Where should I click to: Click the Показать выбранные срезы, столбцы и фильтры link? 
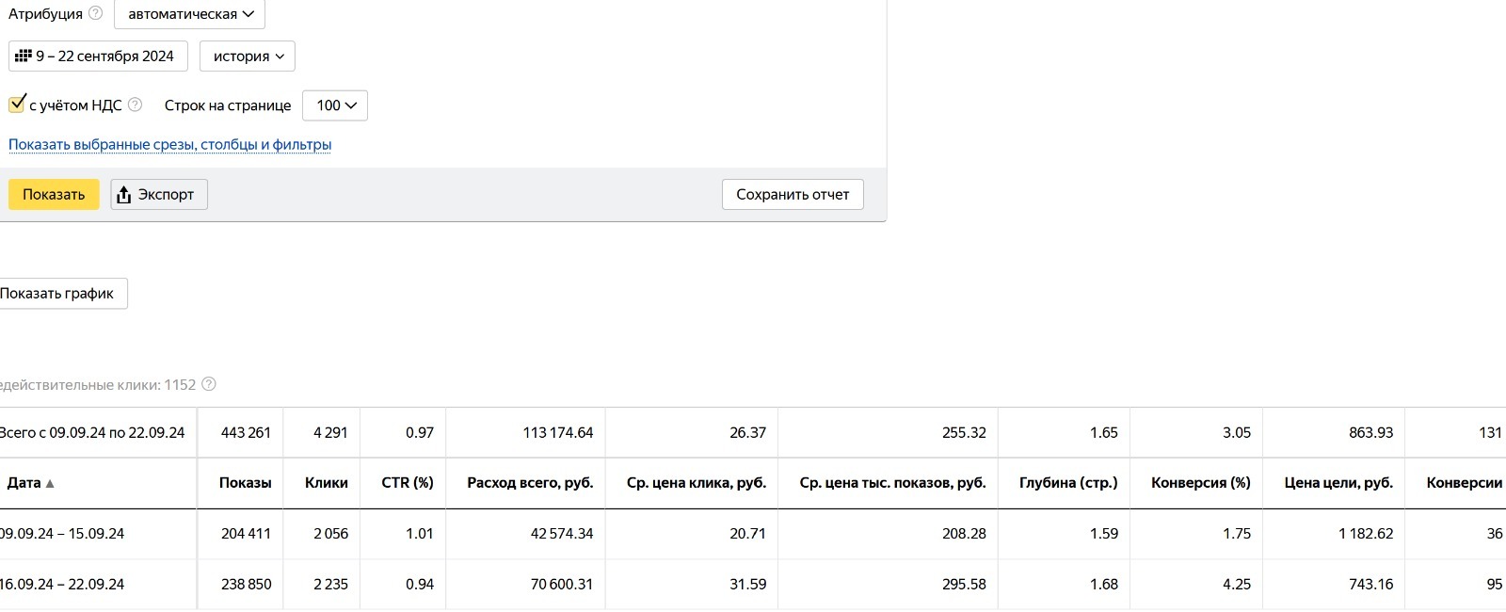[169, 145]
